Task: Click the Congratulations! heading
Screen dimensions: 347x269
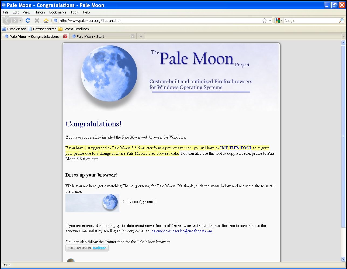Action: point(93,124)
